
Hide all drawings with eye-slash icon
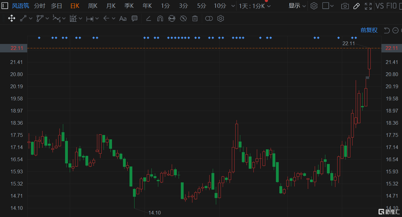(183, 19)
